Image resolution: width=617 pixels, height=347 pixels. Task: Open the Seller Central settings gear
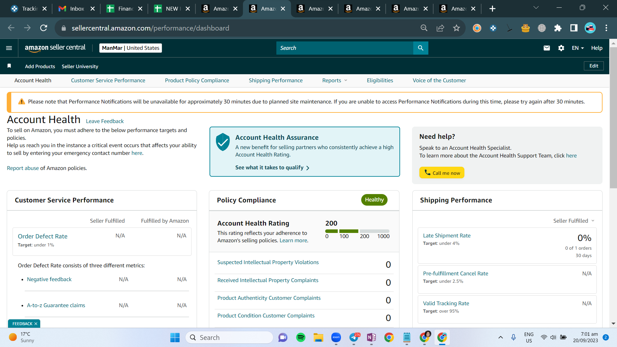tap(561, 48)
